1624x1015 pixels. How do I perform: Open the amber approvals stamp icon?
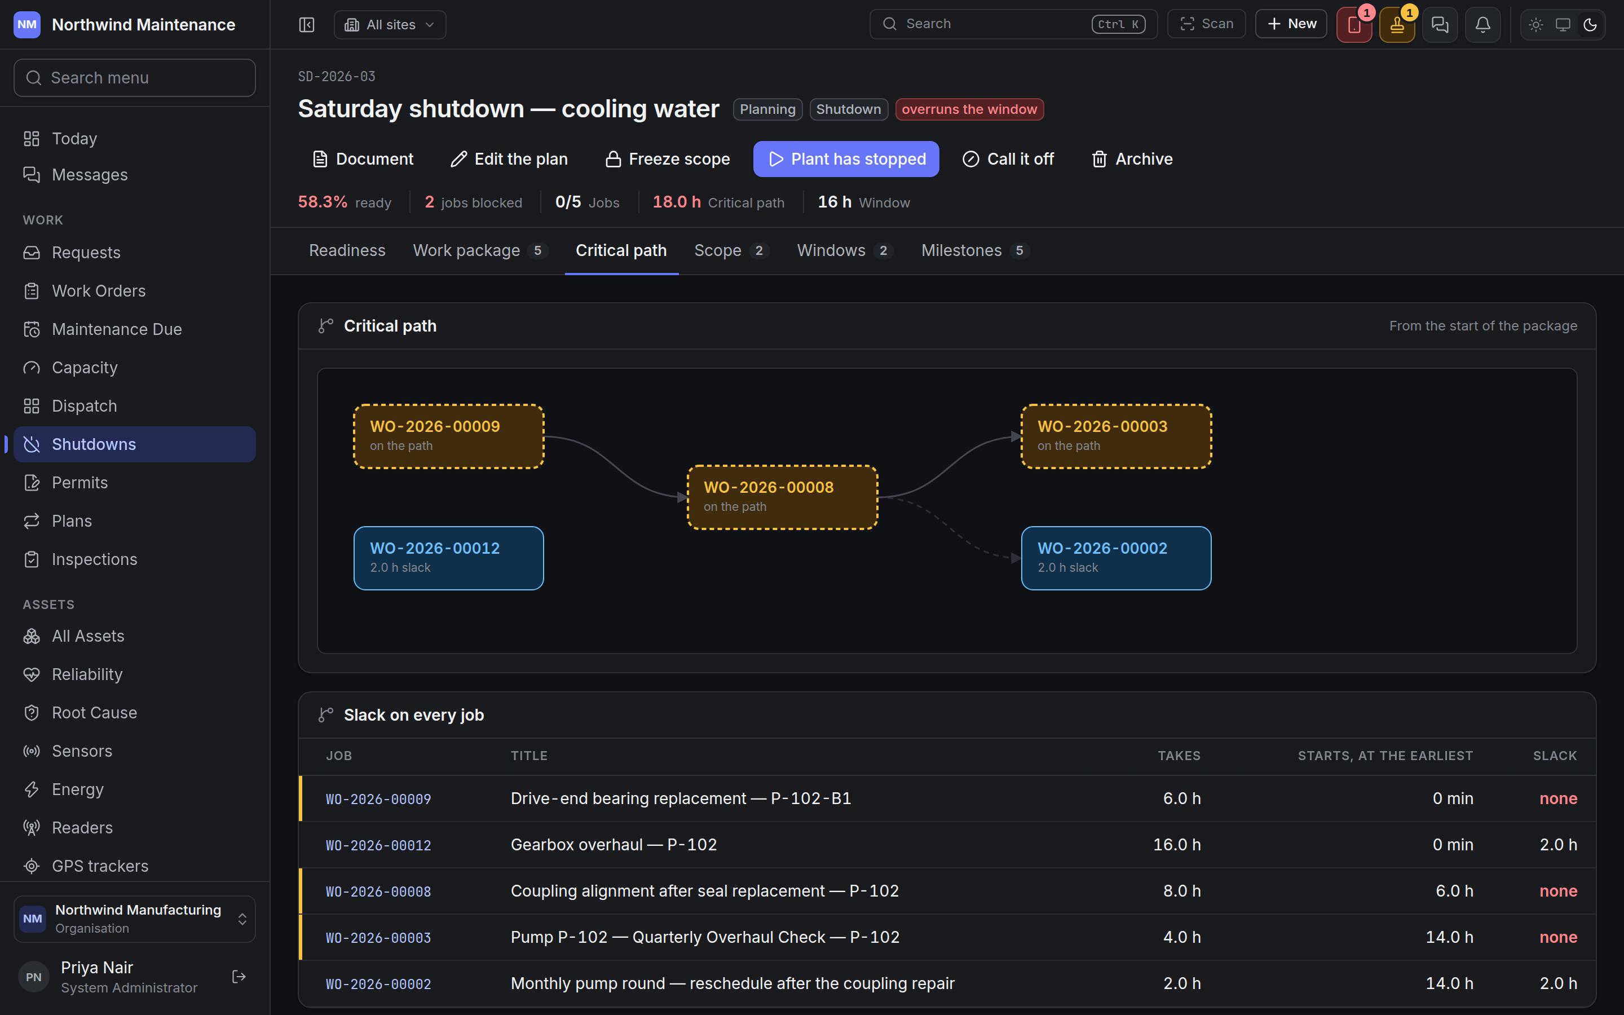click(x=1397, y=25)
